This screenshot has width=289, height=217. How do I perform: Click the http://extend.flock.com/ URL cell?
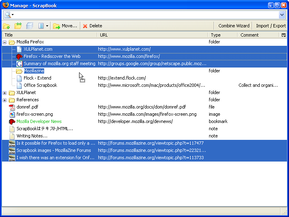(122, 78)
